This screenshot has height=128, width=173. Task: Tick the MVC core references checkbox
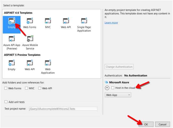pyautogui.click(x=26, y=88)
